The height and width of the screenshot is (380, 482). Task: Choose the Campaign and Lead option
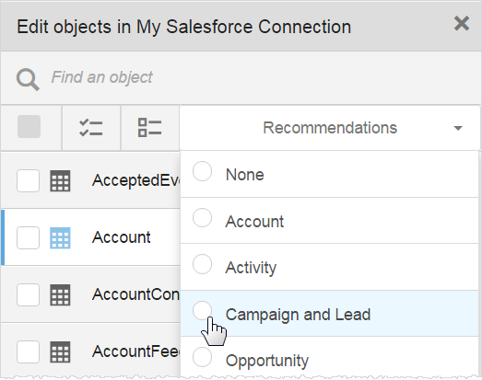click(x=329, y=314)
